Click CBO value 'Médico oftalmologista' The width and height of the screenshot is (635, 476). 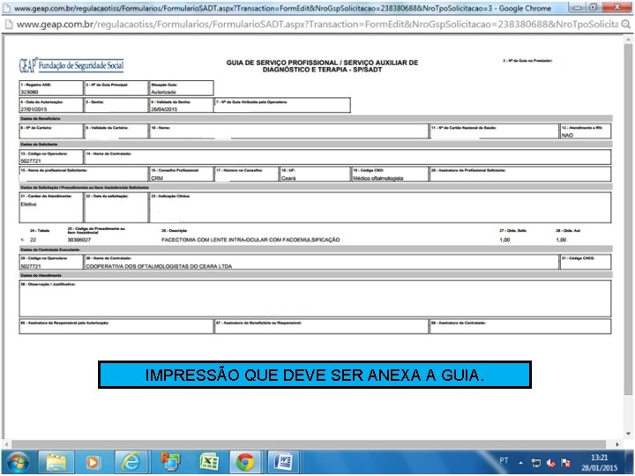click(x=377, y=178)
